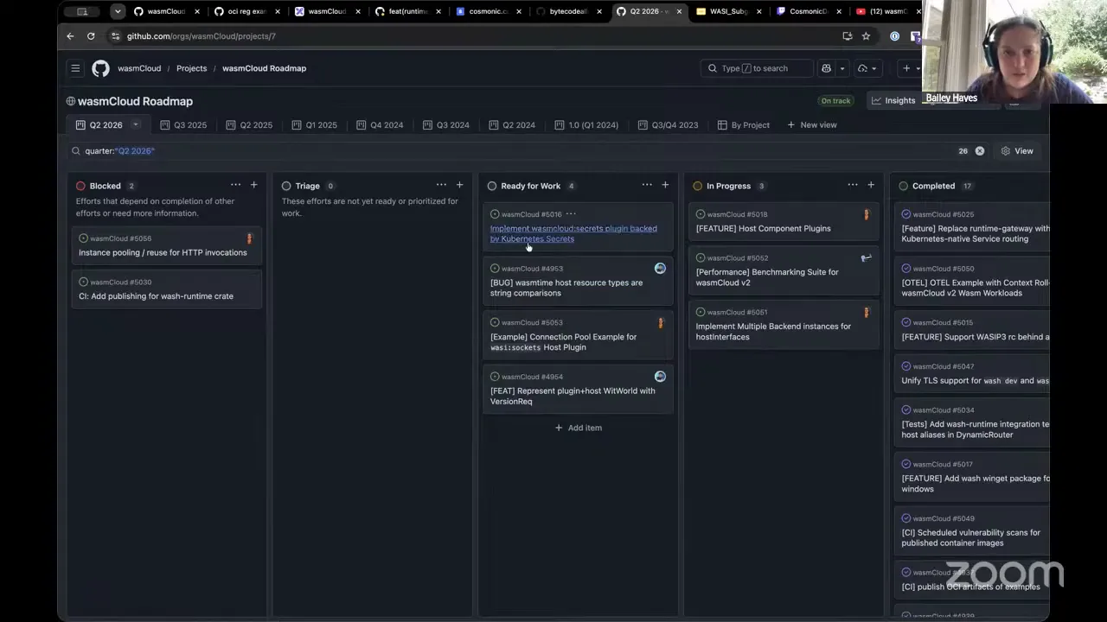Open Instance pooling / reuse for HTTP invocations
Screen dimensions: 1107x622
coord(163,253)
